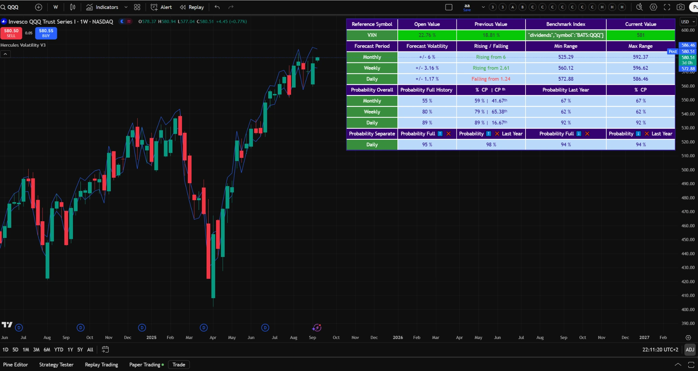This screenshot has width=698, height=371.
Task: Click the Trade button in bottom panel
Action: [x=179, y=365]
